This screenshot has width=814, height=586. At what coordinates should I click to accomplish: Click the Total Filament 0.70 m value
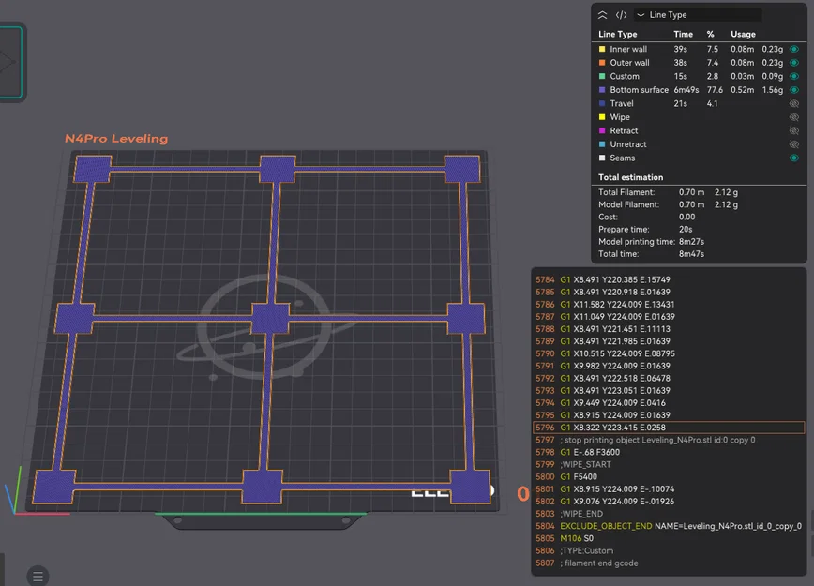click(x=691, y=192)
